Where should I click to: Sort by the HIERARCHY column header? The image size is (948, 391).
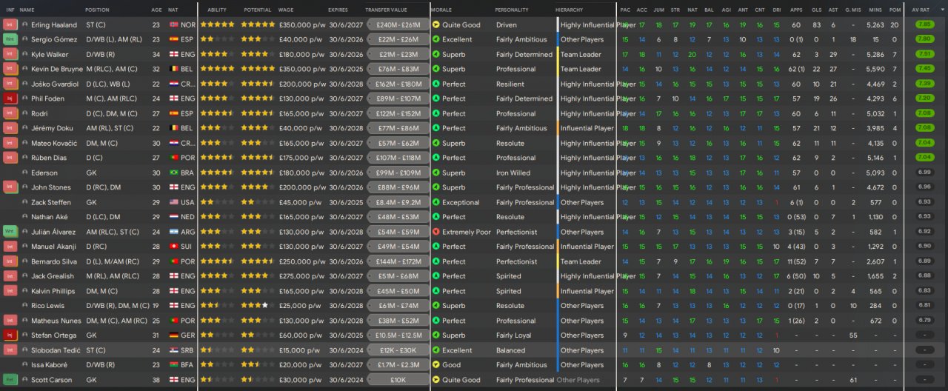pyautogui.click(x=569, y=10)
